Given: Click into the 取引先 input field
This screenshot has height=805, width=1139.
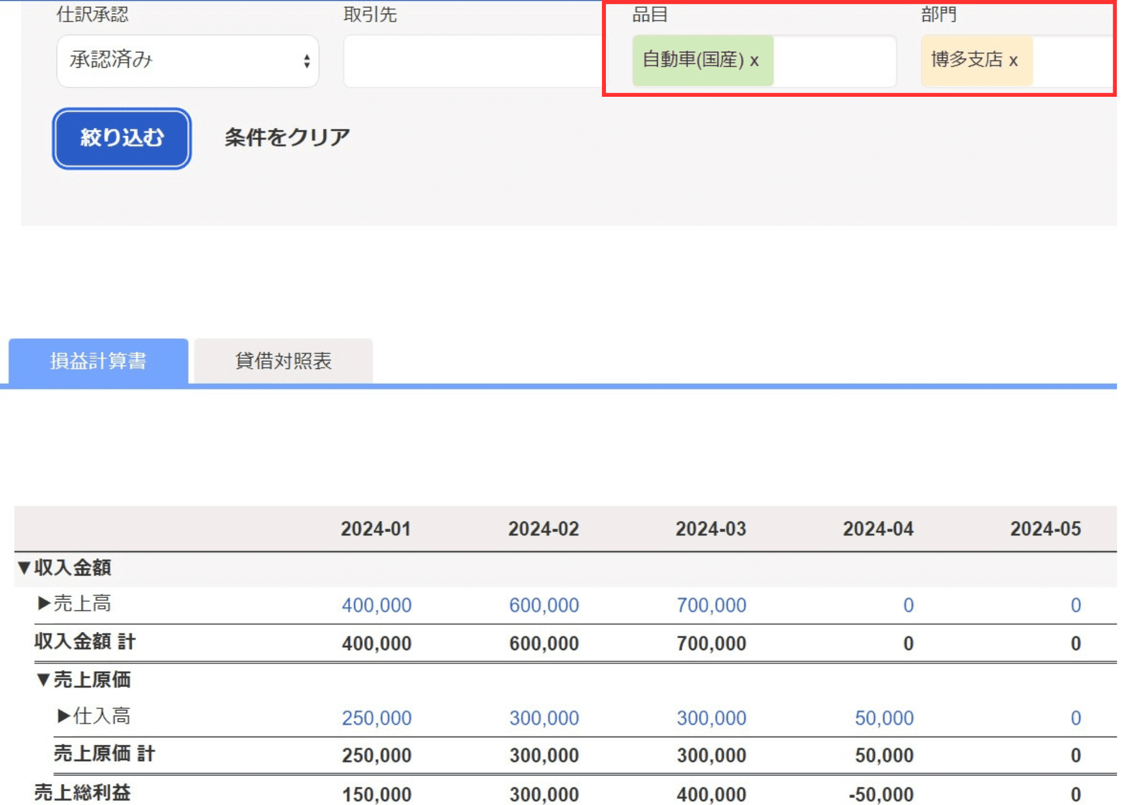Looking at the screenshot, I should [x=473, y=60].
